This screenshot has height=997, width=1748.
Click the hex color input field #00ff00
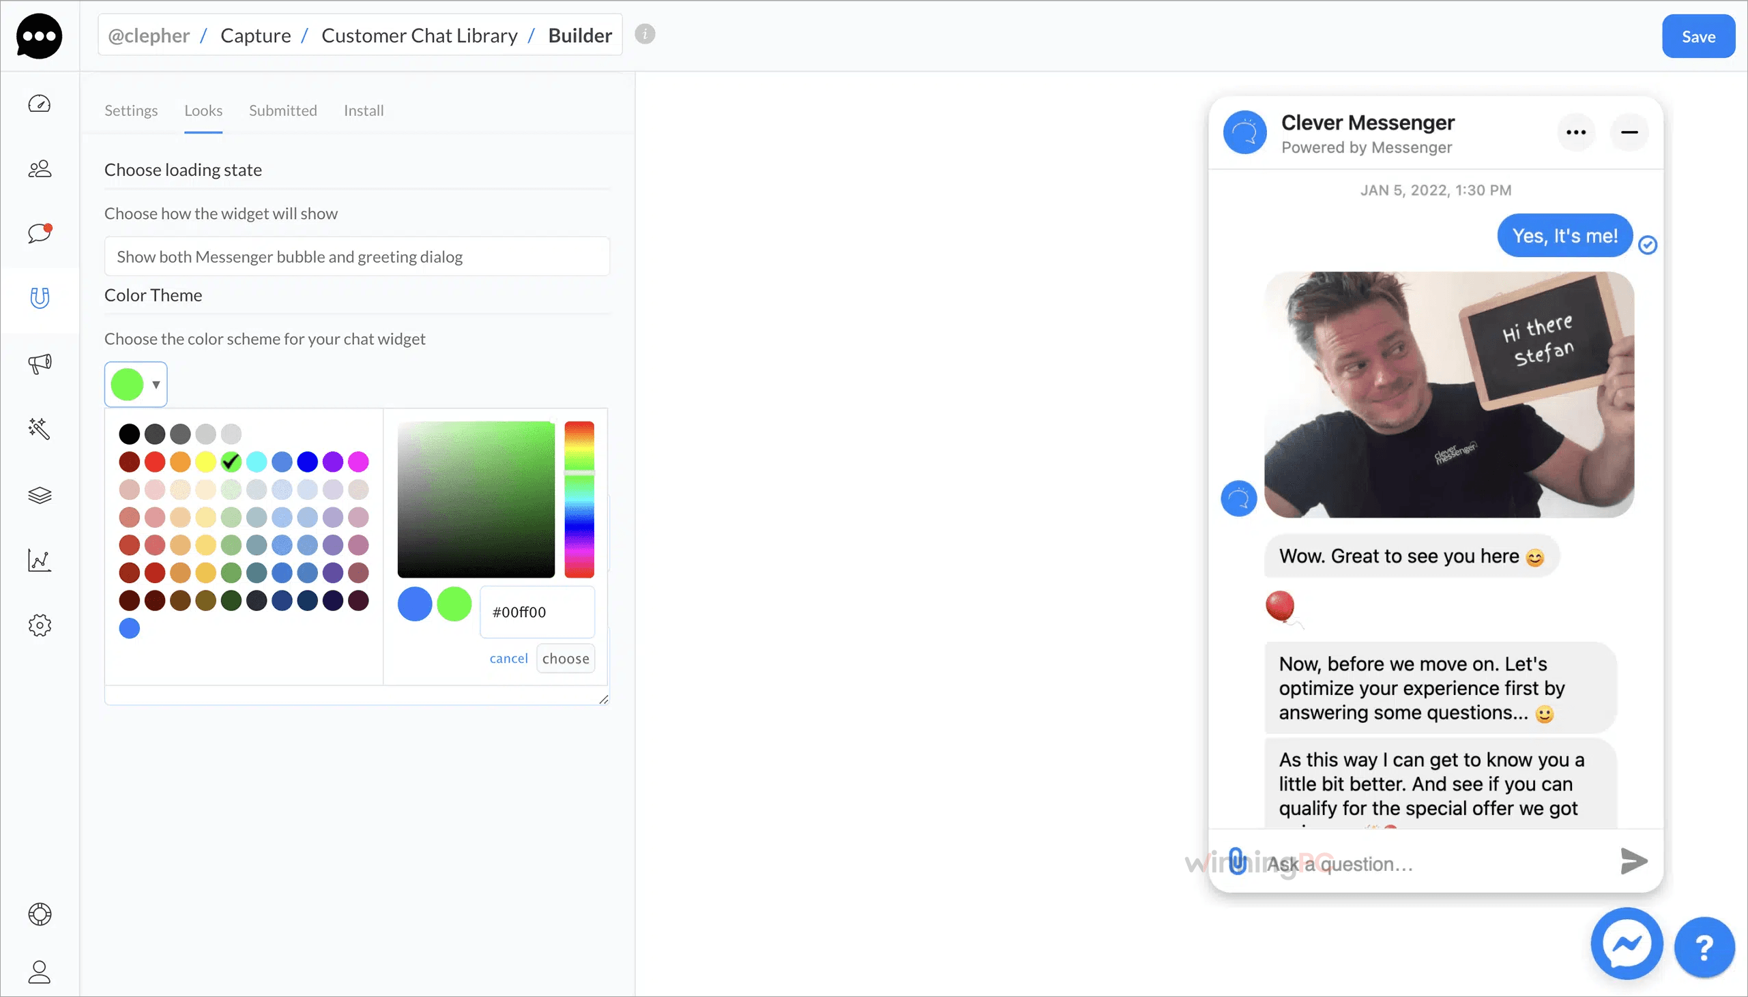[538, 612]
